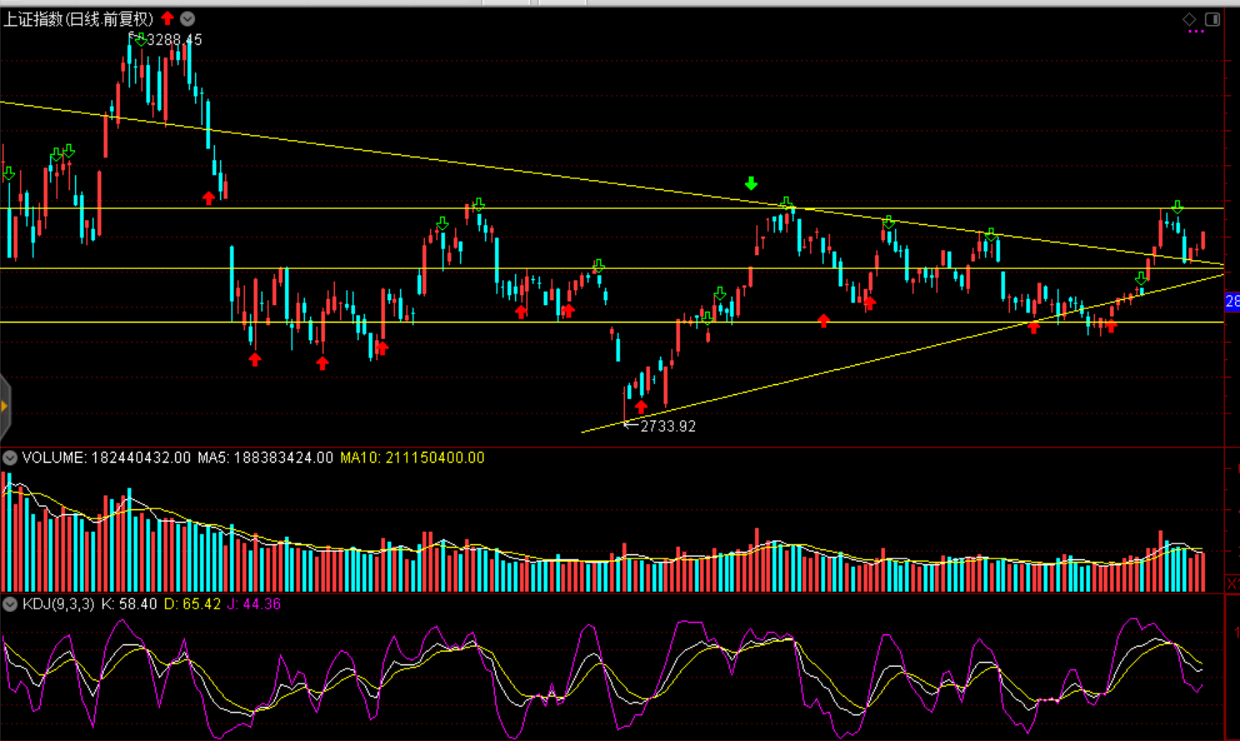Click the magenta J value label
Screen dimensions: 1240x741
point(253,604)
